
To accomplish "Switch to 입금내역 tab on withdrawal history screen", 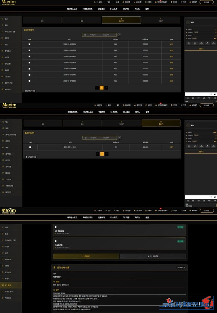I will pos(122,123).
